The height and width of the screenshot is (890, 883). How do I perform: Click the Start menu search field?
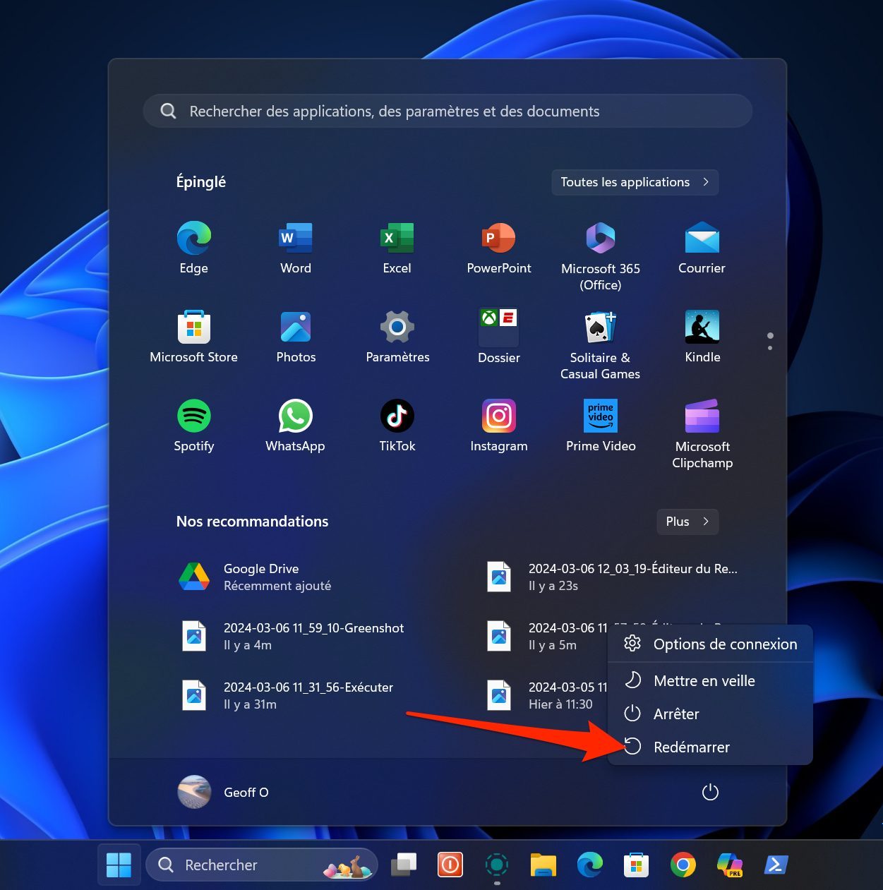[x=447, y=111]
